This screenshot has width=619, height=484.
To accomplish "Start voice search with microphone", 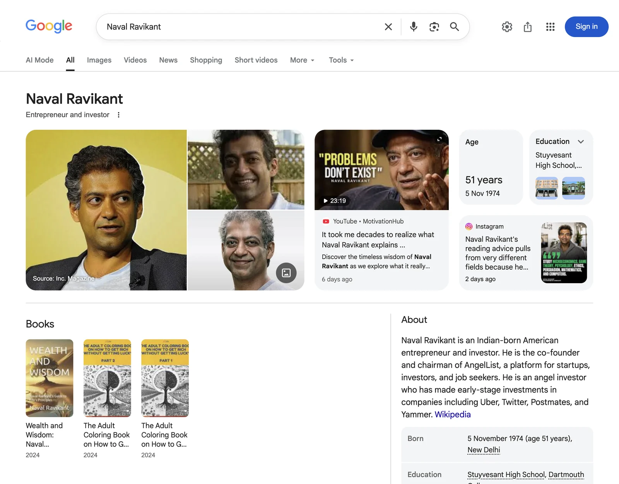I will pos(414,27).
